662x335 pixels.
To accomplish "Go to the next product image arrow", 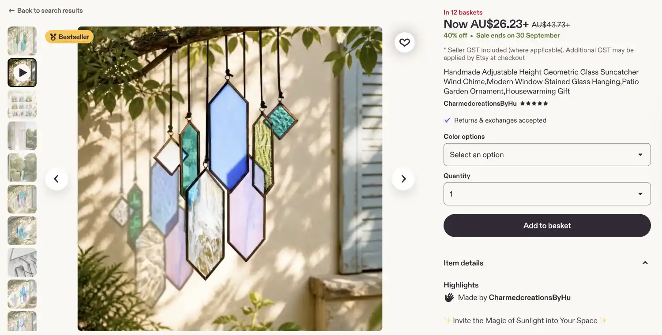I will click(403, 179).
